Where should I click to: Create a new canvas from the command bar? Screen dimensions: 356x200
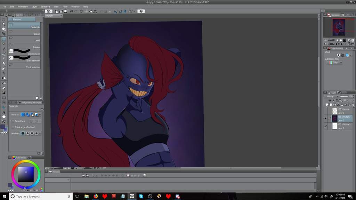point(57,11)
